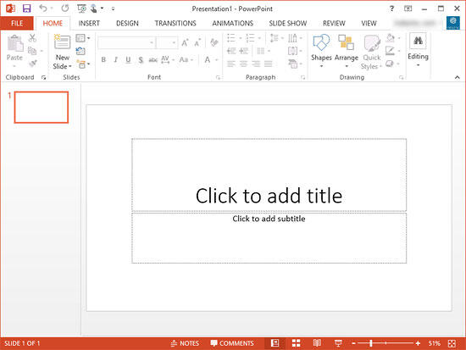
Task: Open the COMMENTS pane
Action: coord(232,343)
